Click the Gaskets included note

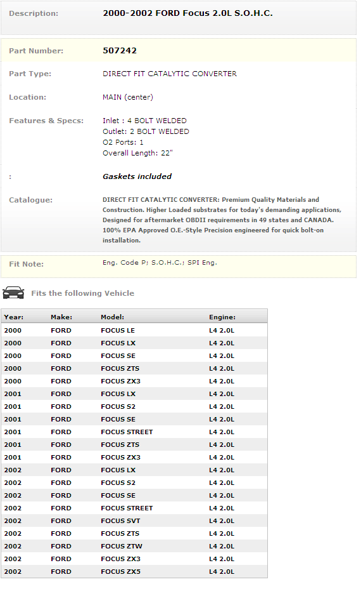point(137,176)
